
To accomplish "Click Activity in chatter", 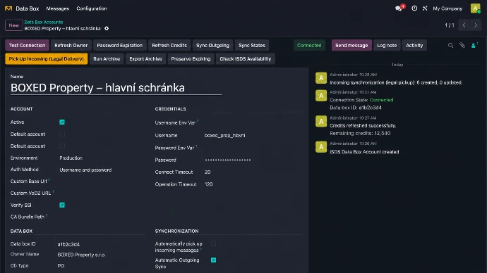I will (x=414, y=45).
